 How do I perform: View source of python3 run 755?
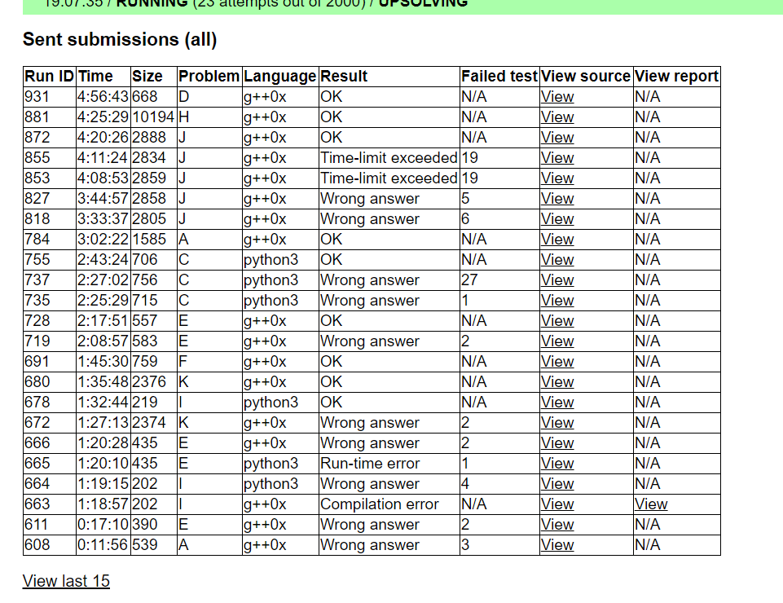(557, 260)
